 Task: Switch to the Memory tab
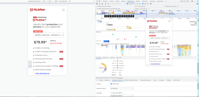(x=138, y=1)
